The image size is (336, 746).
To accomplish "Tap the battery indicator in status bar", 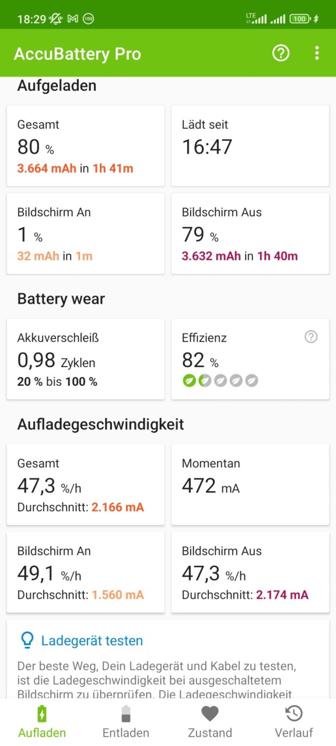I will point(300,19).
